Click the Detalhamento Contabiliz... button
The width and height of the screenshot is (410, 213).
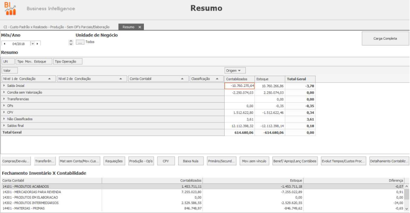coord(389,161)
